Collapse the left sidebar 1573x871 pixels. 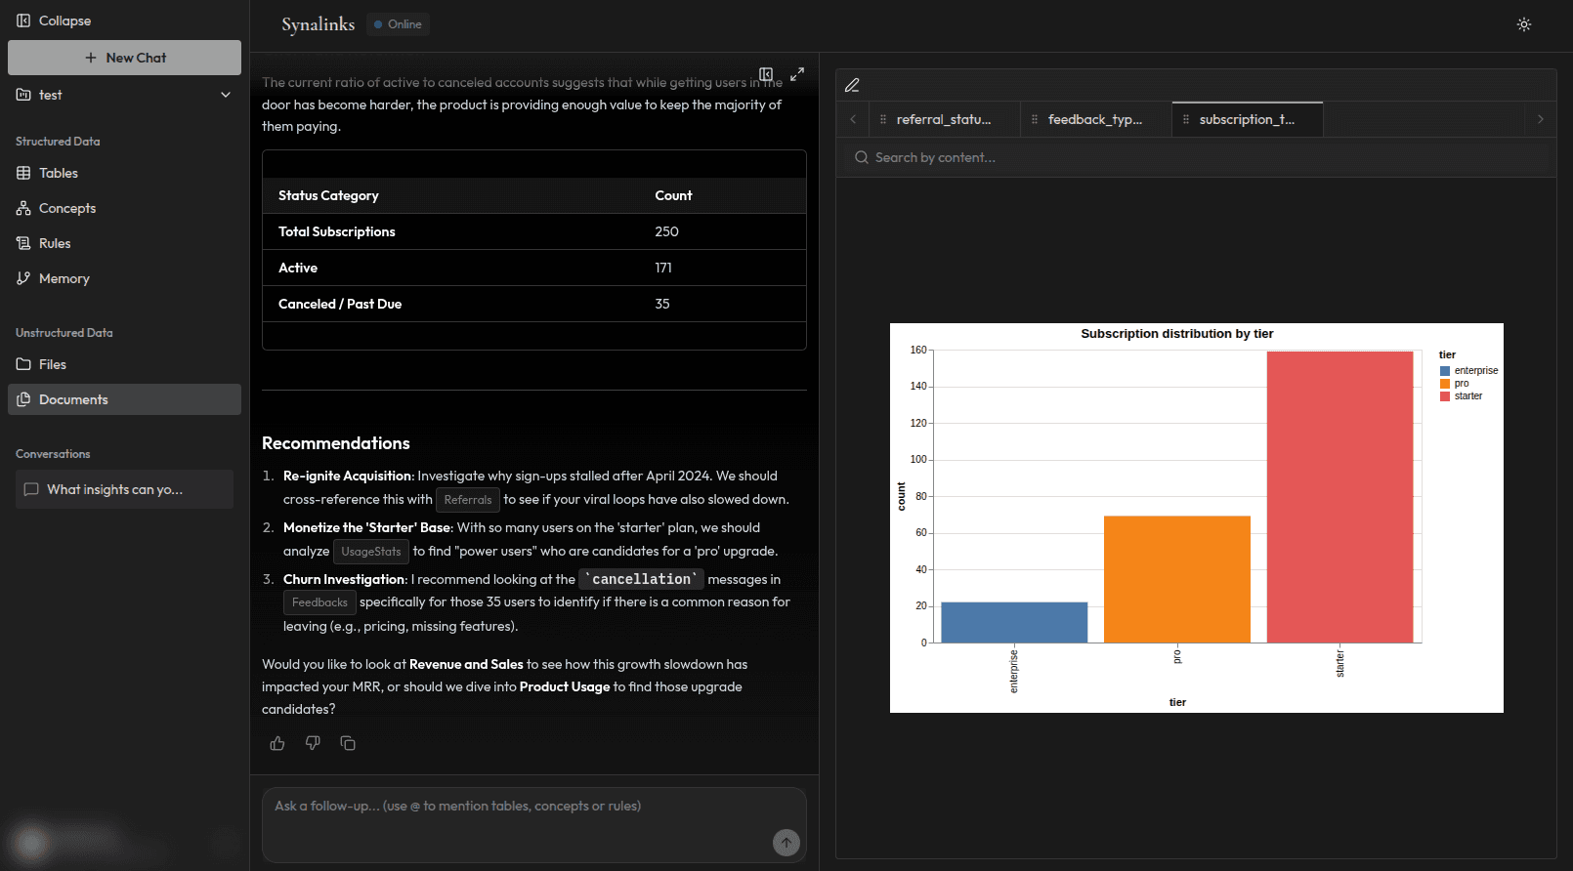click(54, 21)
